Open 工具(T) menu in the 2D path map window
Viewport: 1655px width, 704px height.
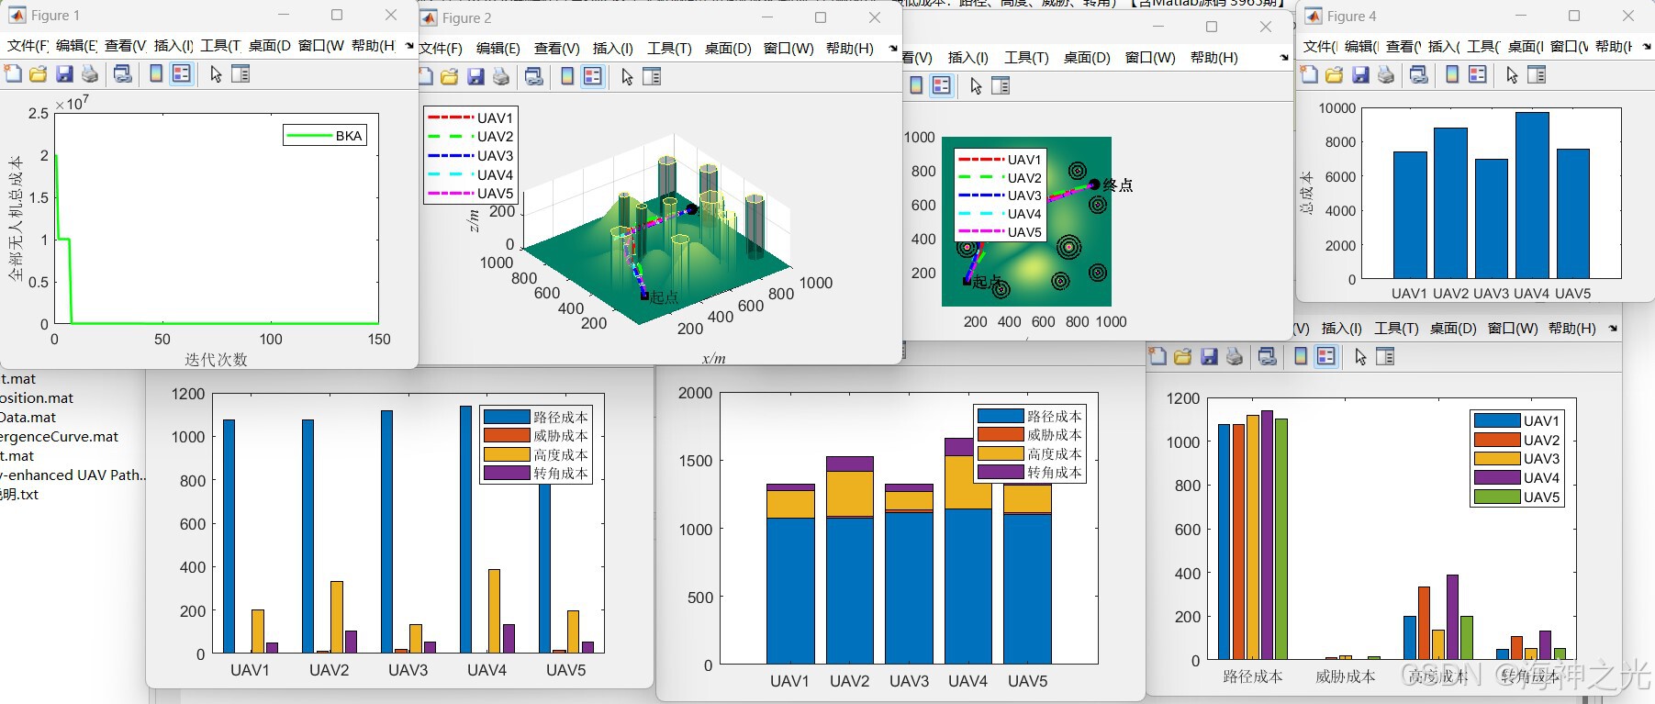pyautogui.click(x=1026, y=57)
